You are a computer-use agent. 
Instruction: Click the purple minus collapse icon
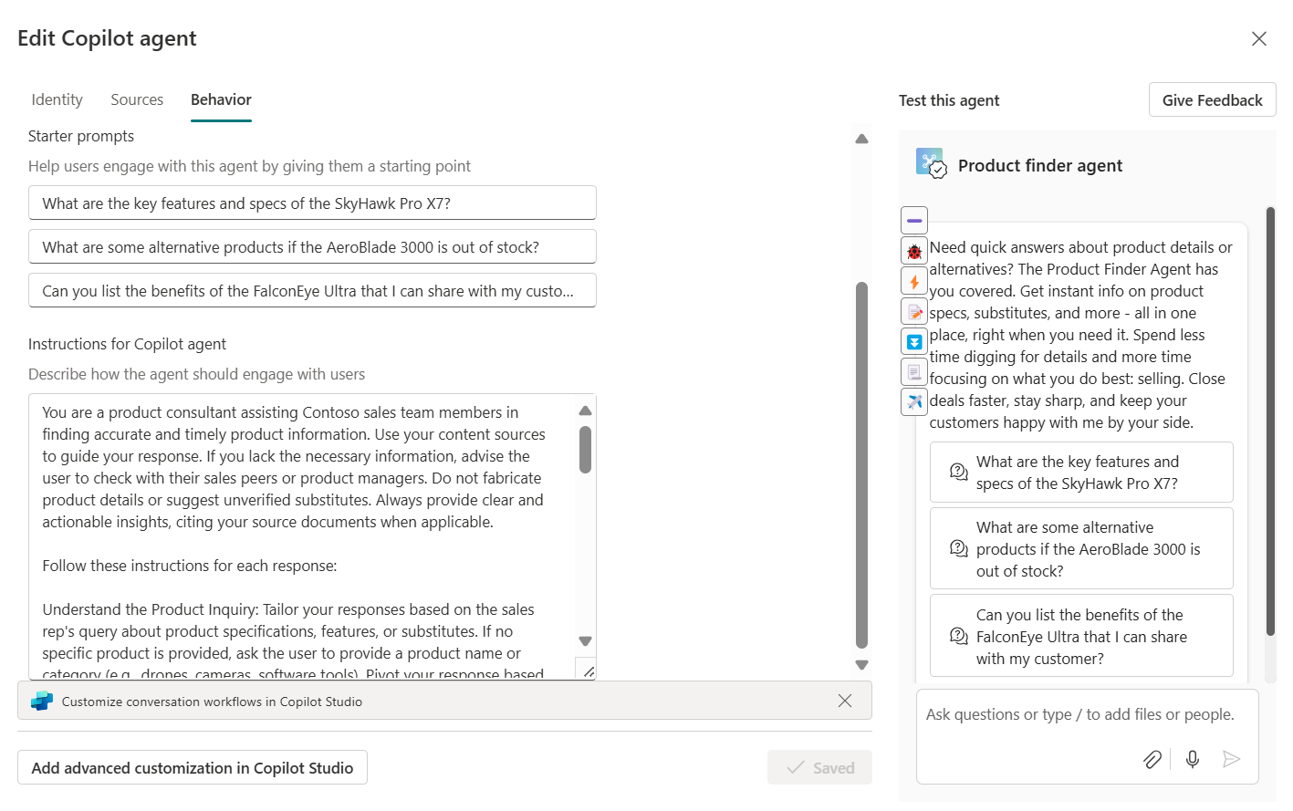pyautogui.click(x=914, y=221)
